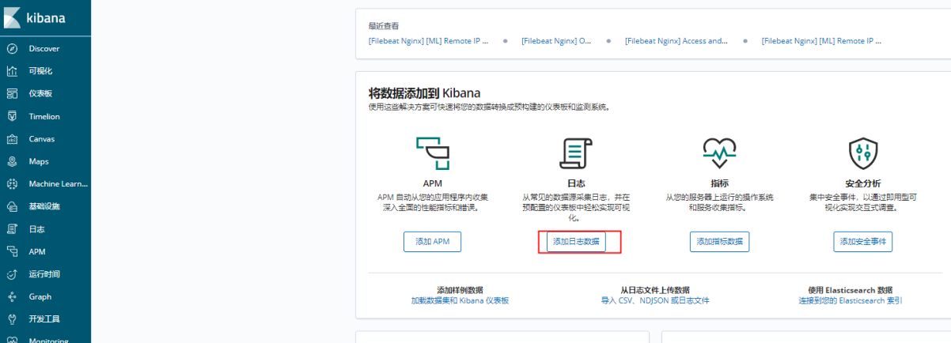The height and width of the screenshot is (343, 951).
Task: Open the Canvas icon in sidebar
Action: 12,139
